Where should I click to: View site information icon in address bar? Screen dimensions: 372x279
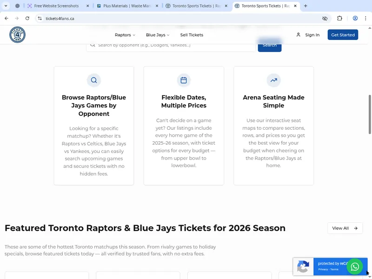(x=40, y=18)
